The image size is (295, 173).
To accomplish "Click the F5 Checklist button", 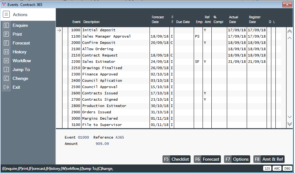I will (x=176, y=159).
